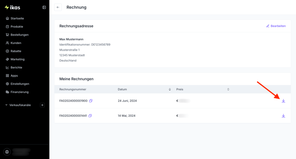
Task: Sort invoices by Datum column
Action: (170, 89)
